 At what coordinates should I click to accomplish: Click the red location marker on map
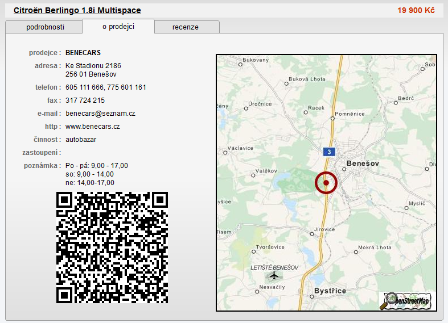326,183
